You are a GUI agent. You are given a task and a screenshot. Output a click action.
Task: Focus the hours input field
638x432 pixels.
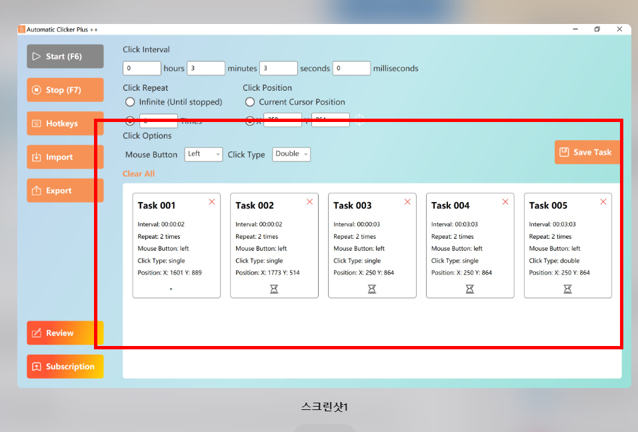click(141, 69)
